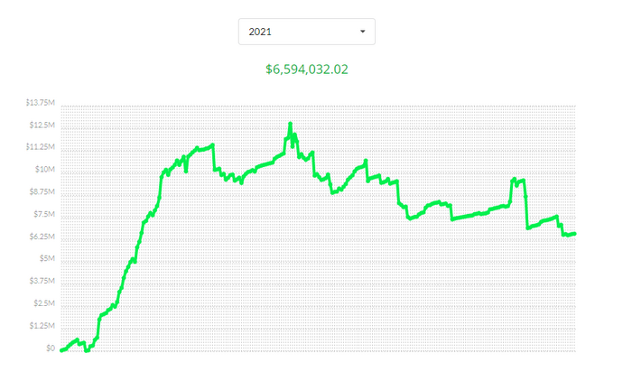Viewport: 632px width, 381px height.
Task: Click the final data point ending the green line
Action: (x=574, y=234)
